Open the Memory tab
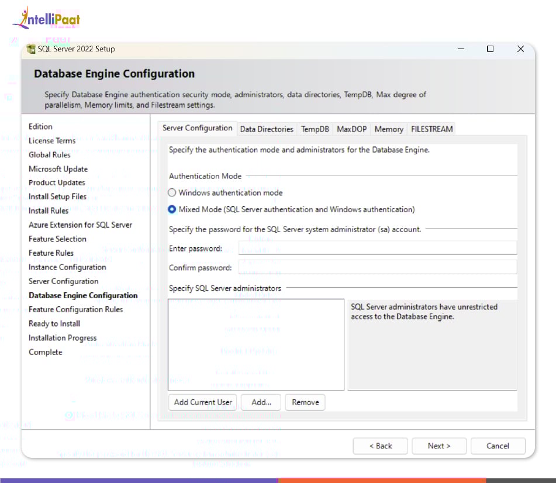556x483 pixels. (x=389, y=129)
